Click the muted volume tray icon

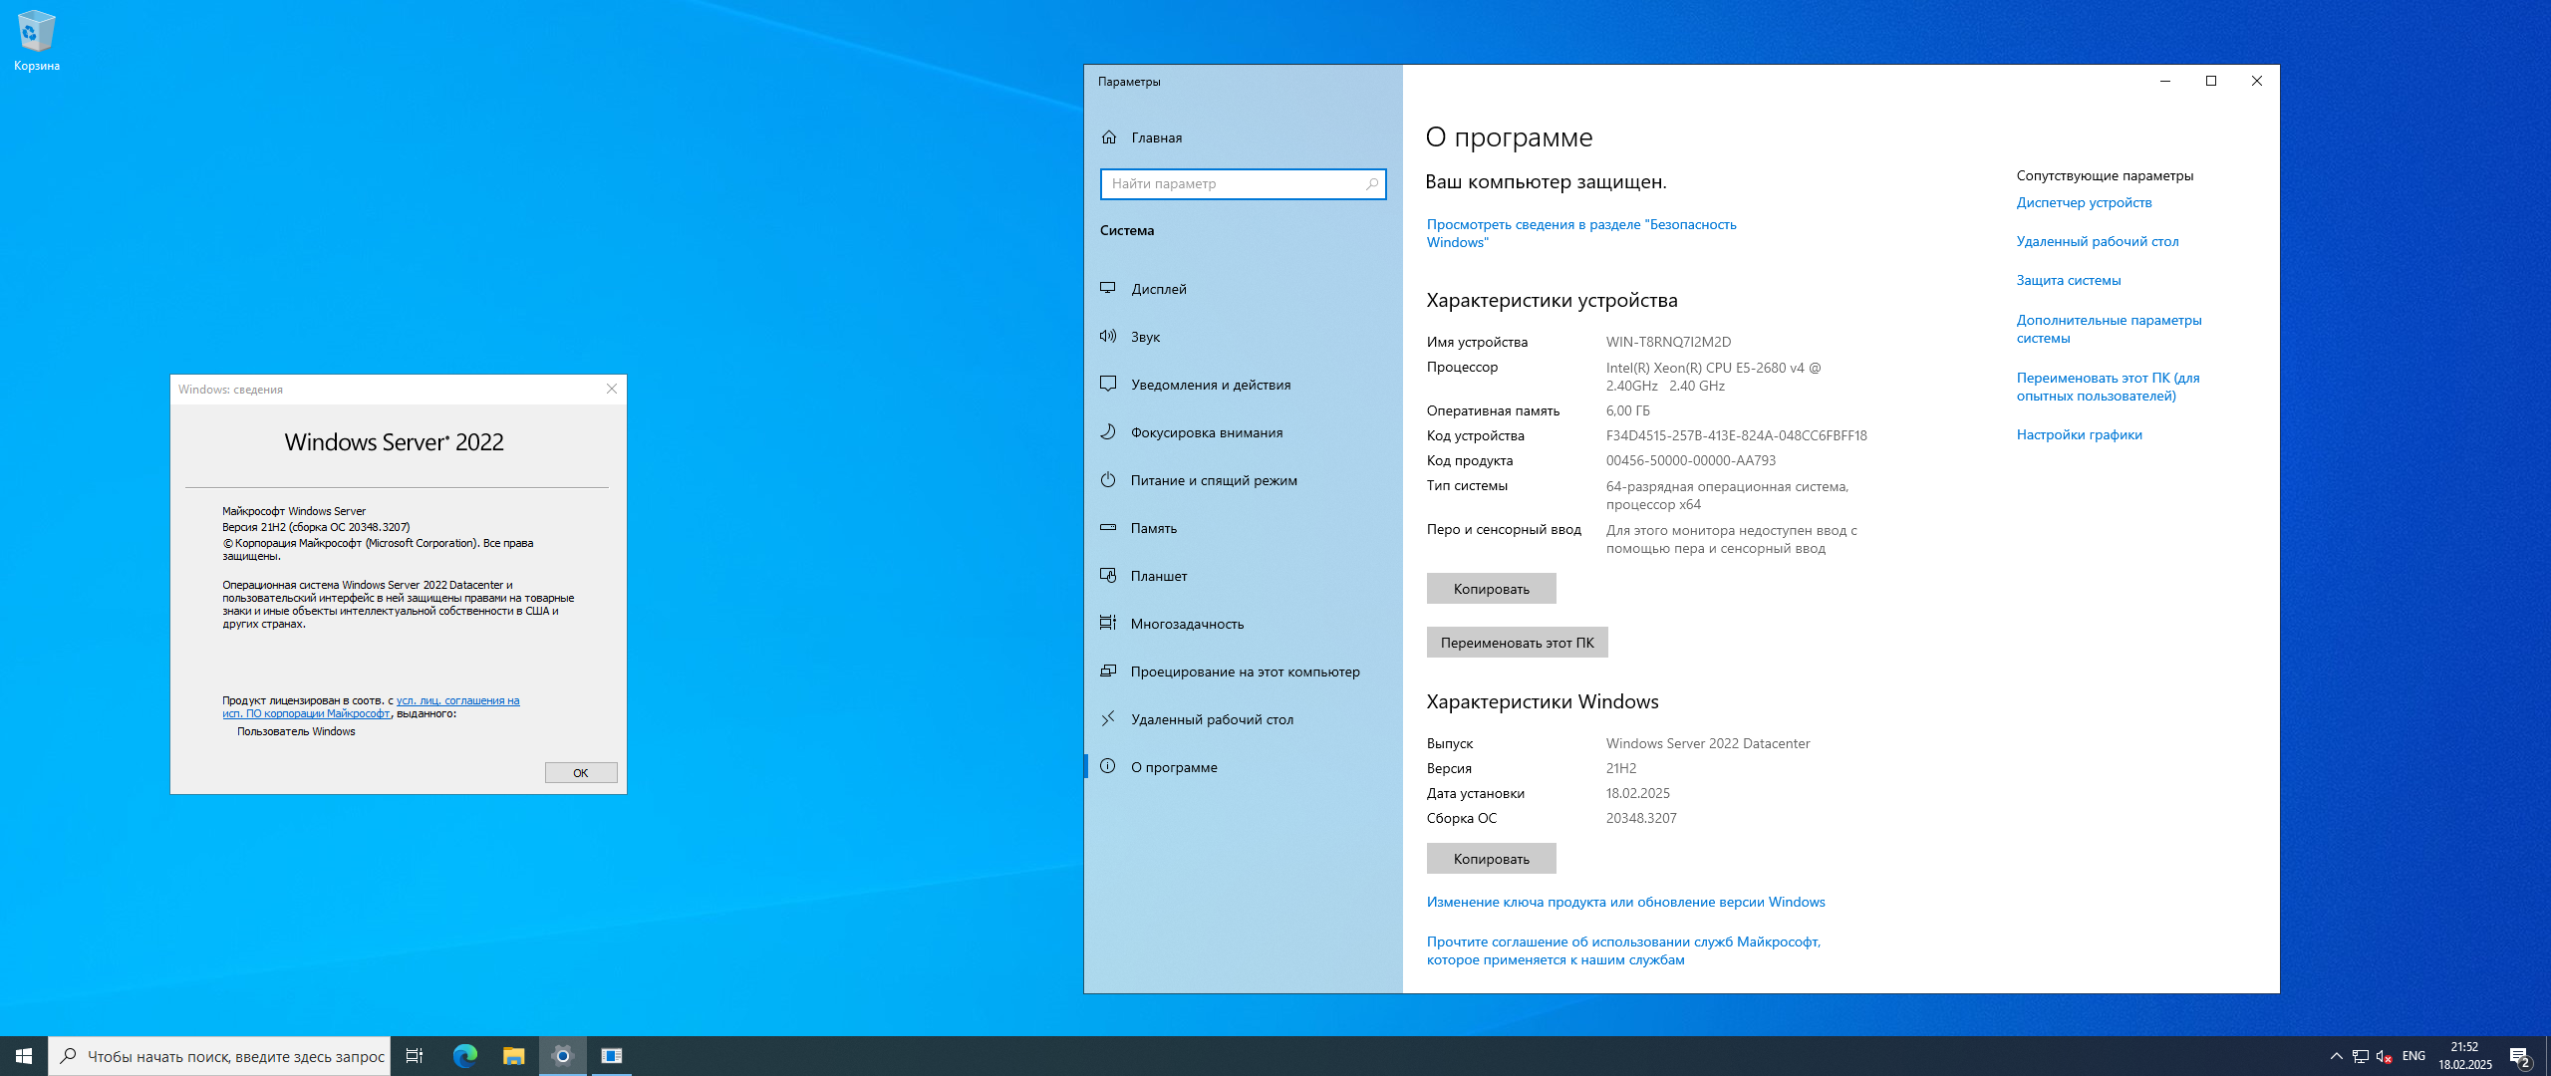(x=2384, y=1056)
